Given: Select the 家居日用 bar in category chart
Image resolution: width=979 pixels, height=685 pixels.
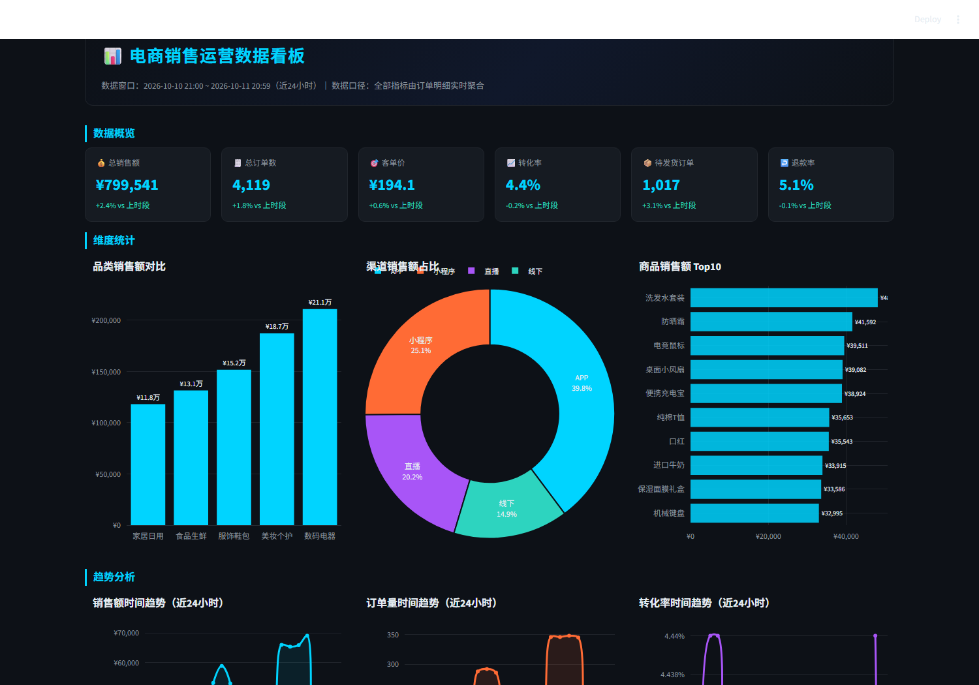Looking at the screenshot, I should [x=148, y=464].
